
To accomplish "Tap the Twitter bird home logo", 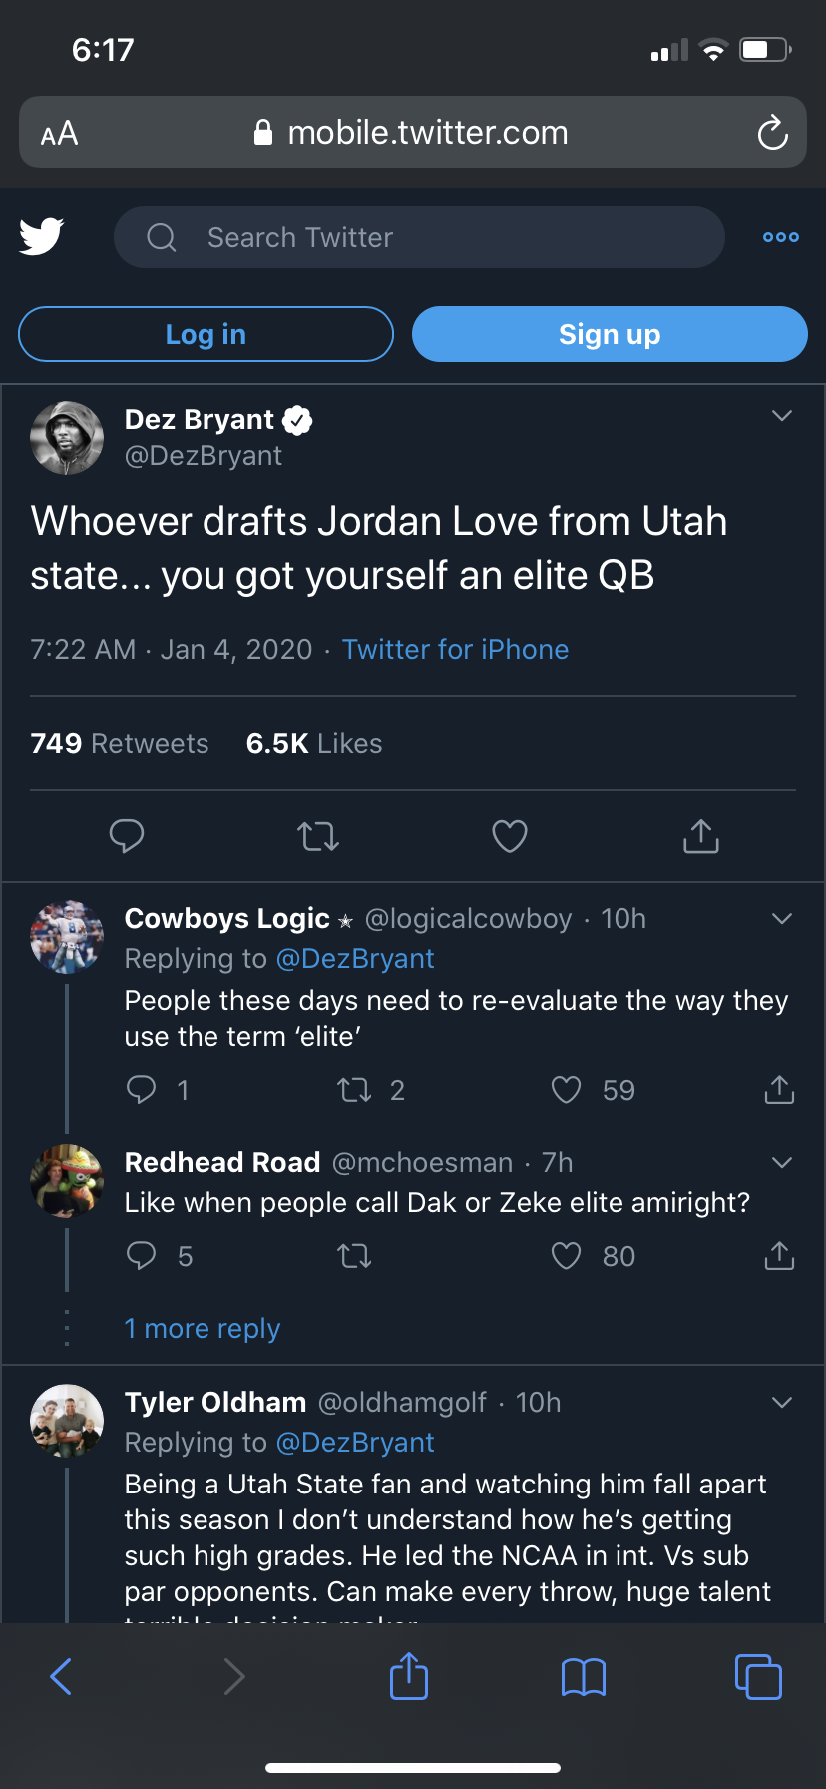I will pyautogui.click(x=42, y=237).
